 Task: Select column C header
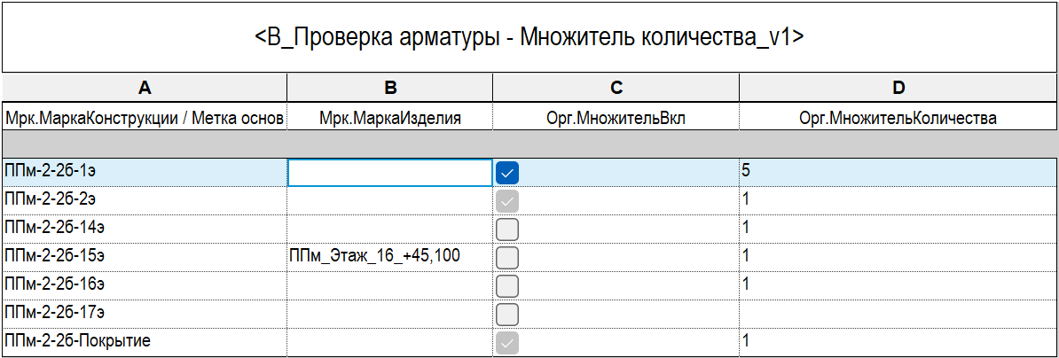(x=616, y=87)
